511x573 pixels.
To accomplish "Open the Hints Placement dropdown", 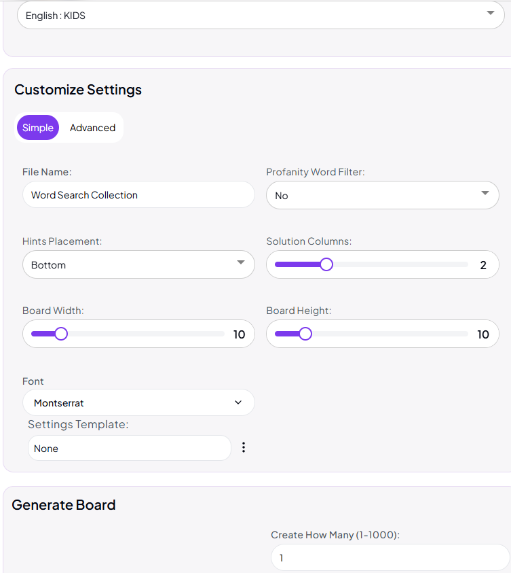I will [x=138, y=264].
